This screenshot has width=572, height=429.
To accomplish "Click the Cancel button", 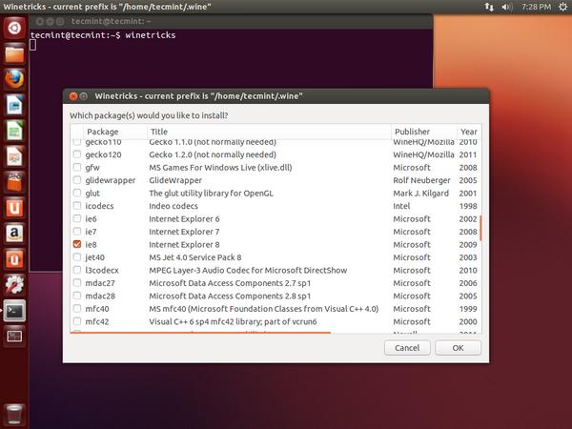I will (x=407, y=348).
